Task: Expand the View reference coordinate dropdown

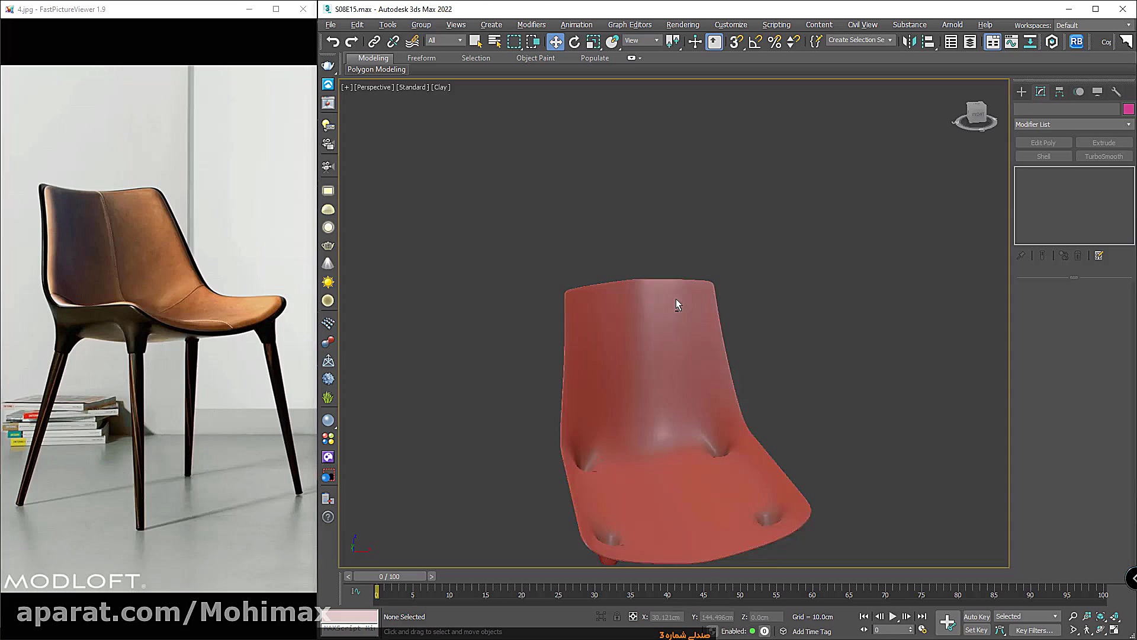Action: [x=642, y=40]
